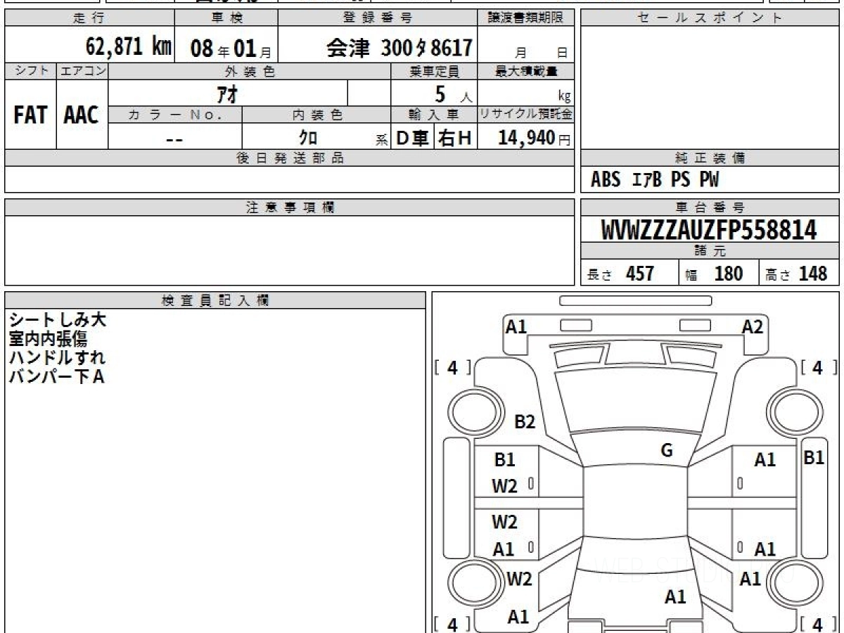Click the エアコン column header

(82, 70)
